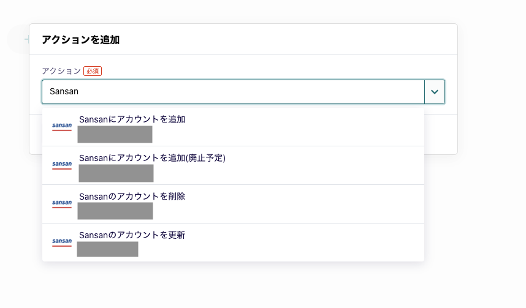The height and width of the screenshot is (308, 526).
Task: Pick "Sansanのアカウントを更新" option
Action: pyautogui.click(x=233, y=242)
